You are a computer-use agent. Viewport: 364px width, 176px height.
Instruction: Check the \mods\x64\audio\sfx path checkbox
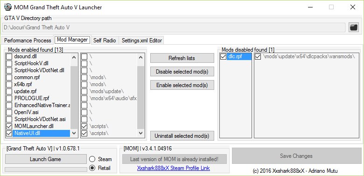point(84,98)
